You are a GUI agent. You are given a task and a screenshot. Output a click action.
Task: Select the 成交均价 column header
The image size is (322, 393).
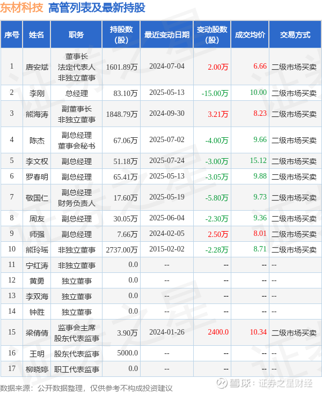pos(250,35)
